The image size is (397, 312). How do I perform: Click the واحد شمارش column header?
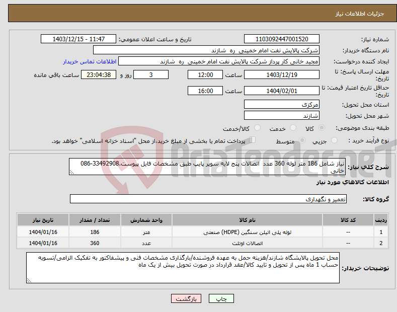(x=146, y=220)
